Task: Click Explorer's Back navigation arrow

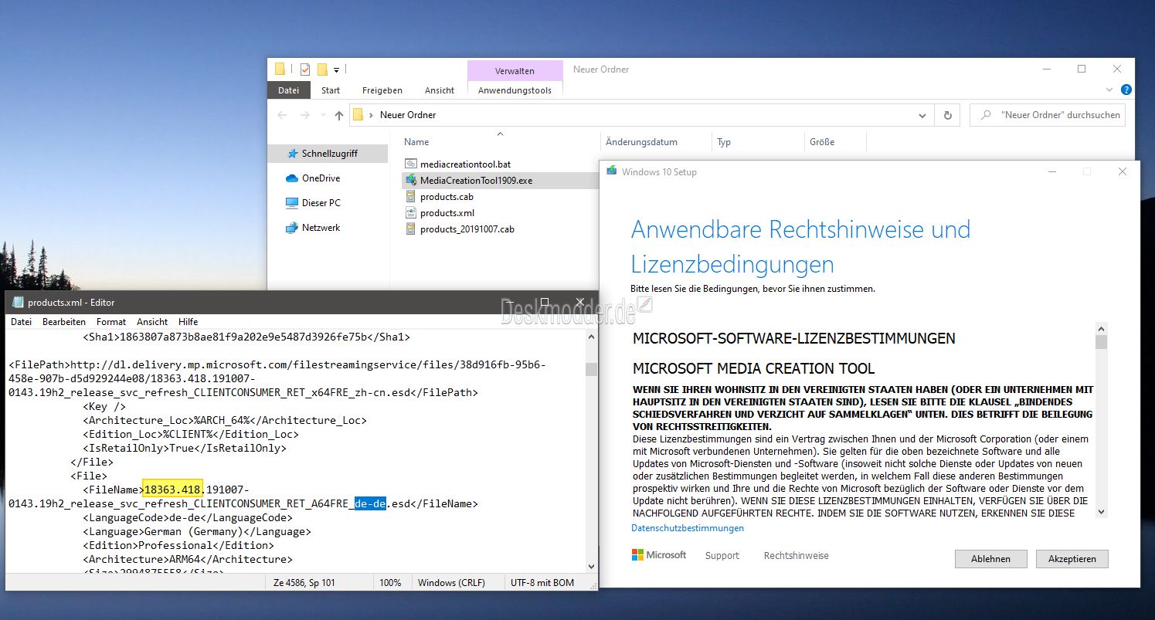Action: [x=283, y=115]
